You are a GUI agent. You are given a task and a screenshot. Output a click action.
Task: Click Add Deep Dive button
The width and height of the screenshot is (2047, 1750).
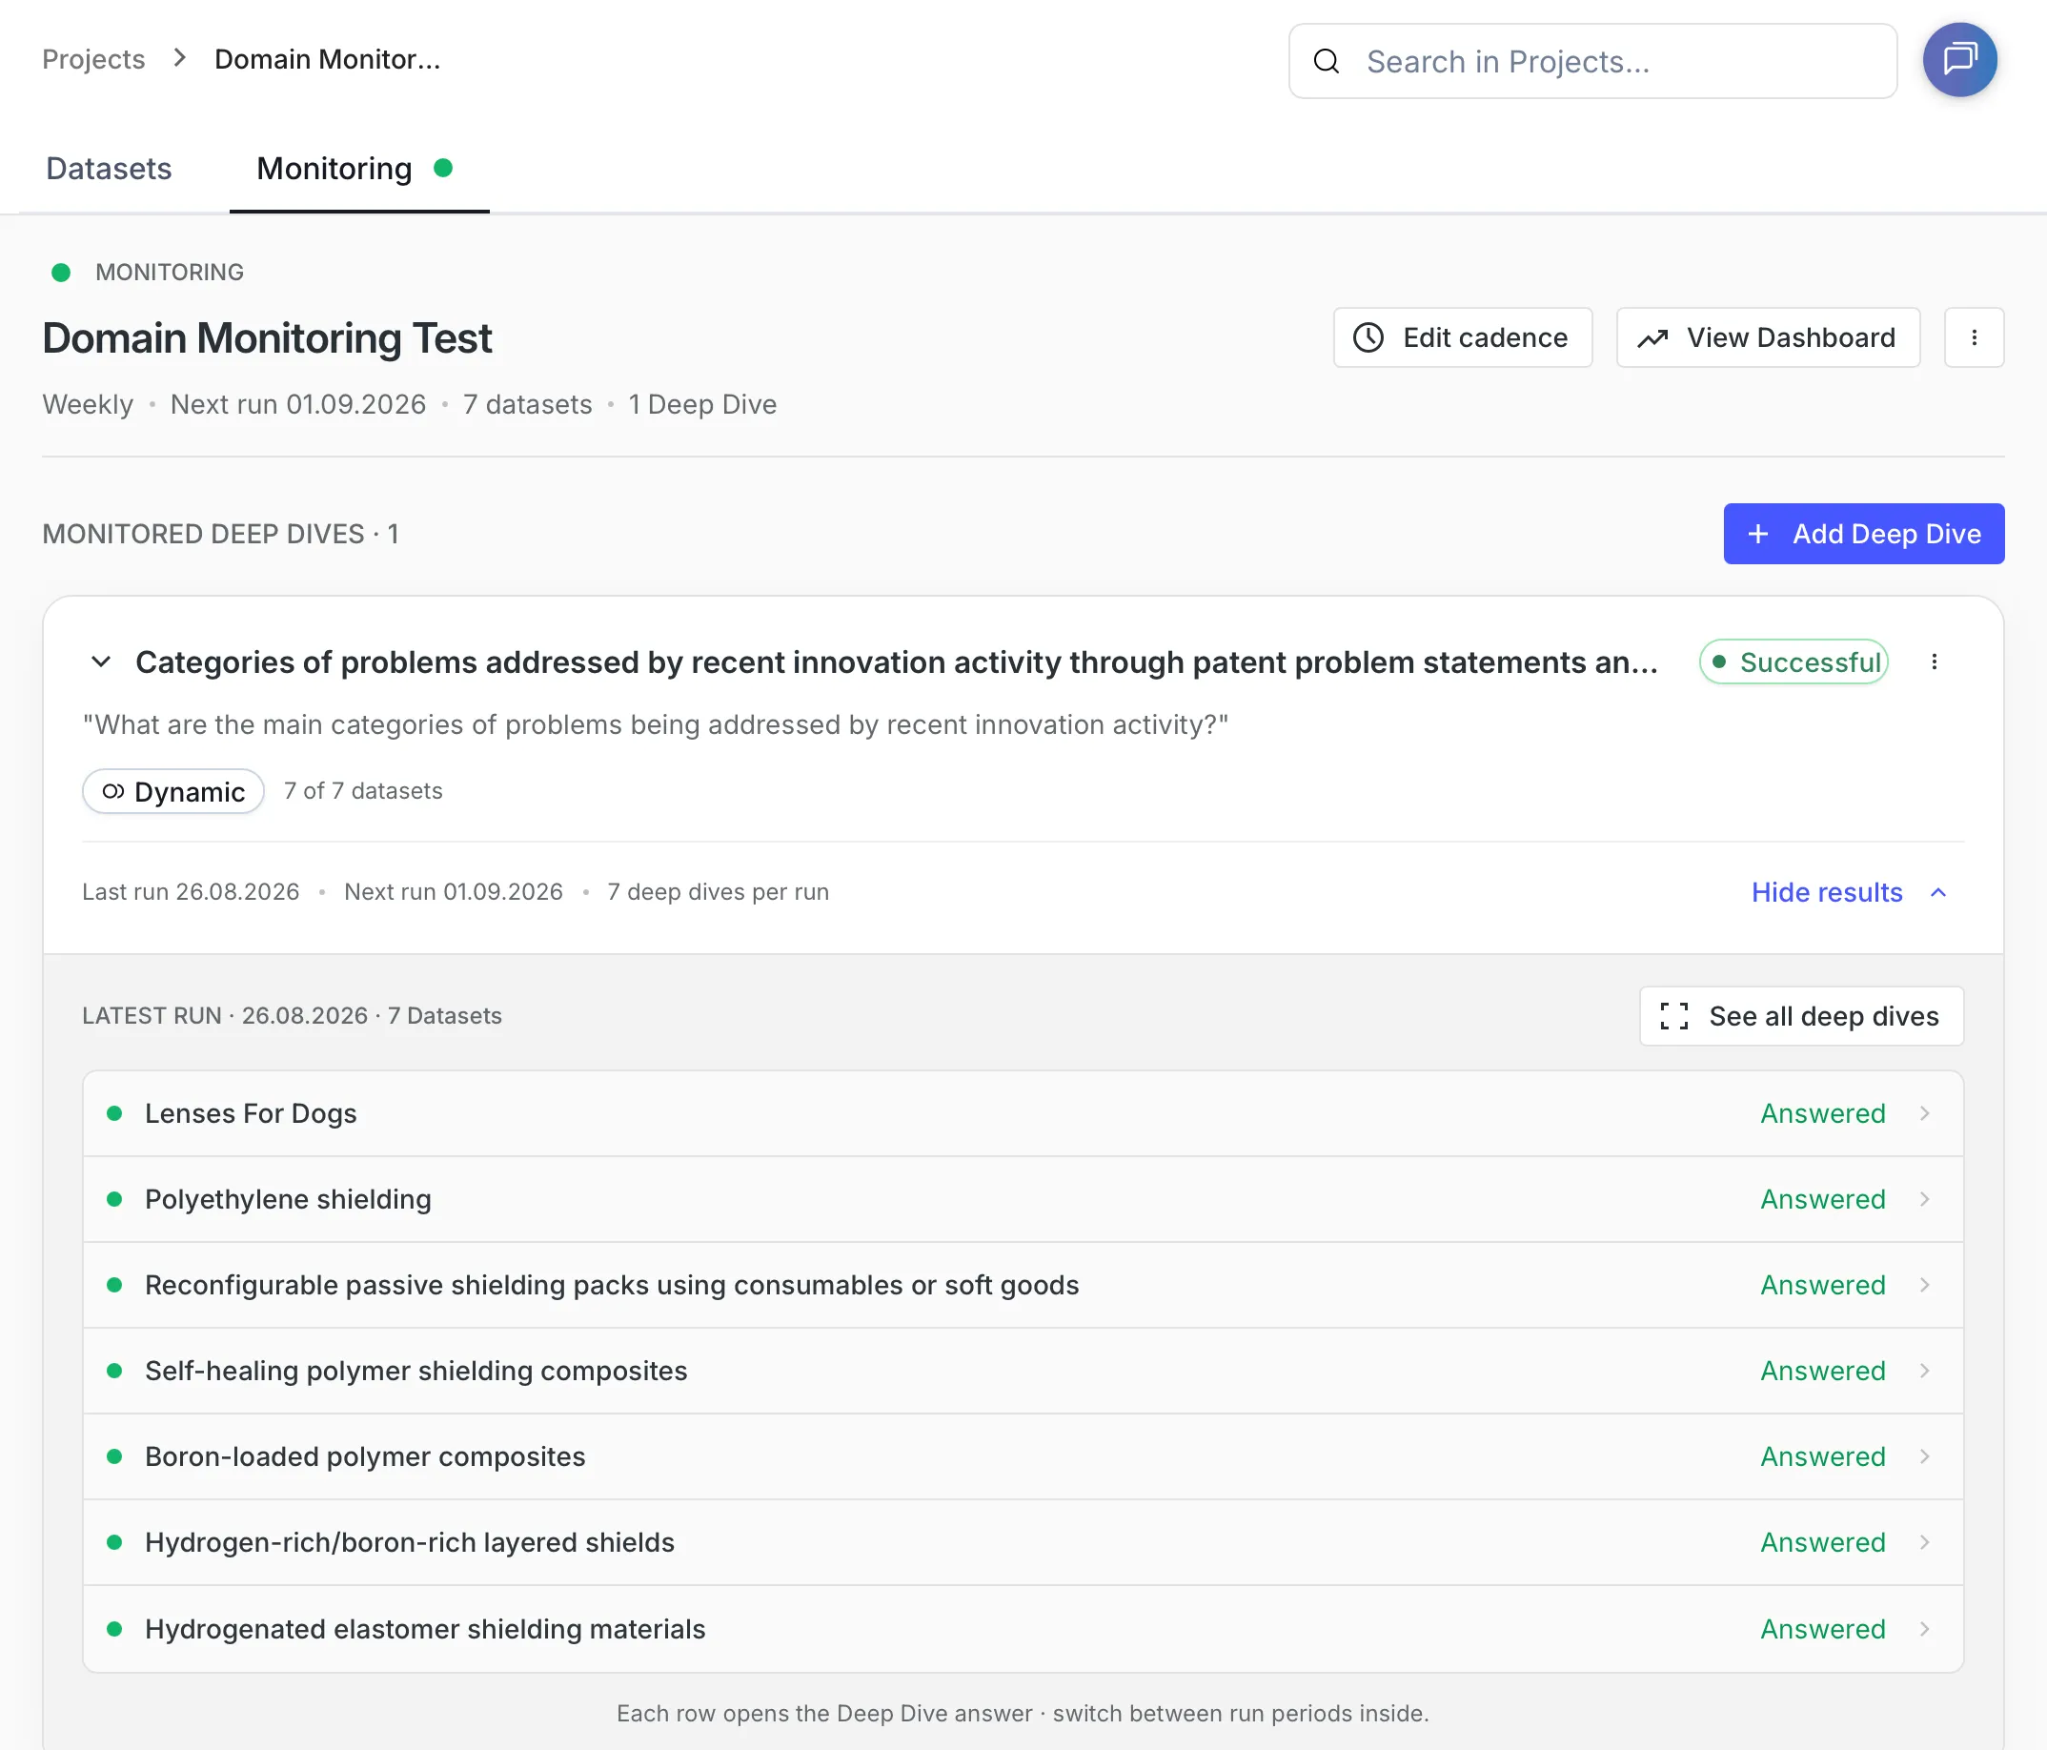tap(1863, 534)
